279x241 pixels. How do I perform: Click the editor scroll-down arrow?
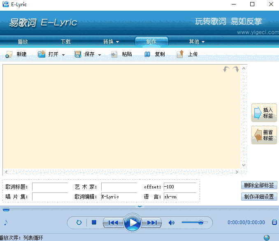pyautogui.click(x=244, y=165)
